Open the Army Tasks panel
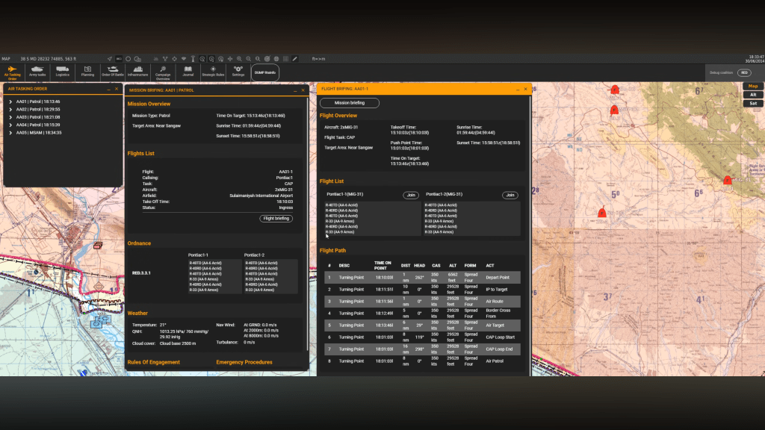Screen dimensions: 765x430 tap(37, 72)
